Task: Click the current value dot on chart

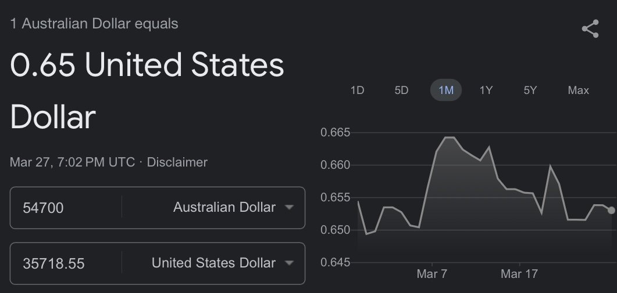Action: [611, 211]
